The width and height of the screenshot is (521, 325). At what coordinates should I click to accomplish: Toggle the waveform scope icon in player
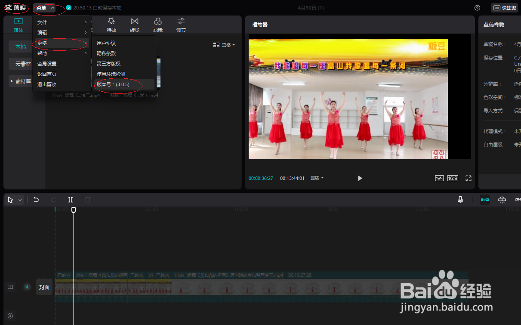coord(439,178)
